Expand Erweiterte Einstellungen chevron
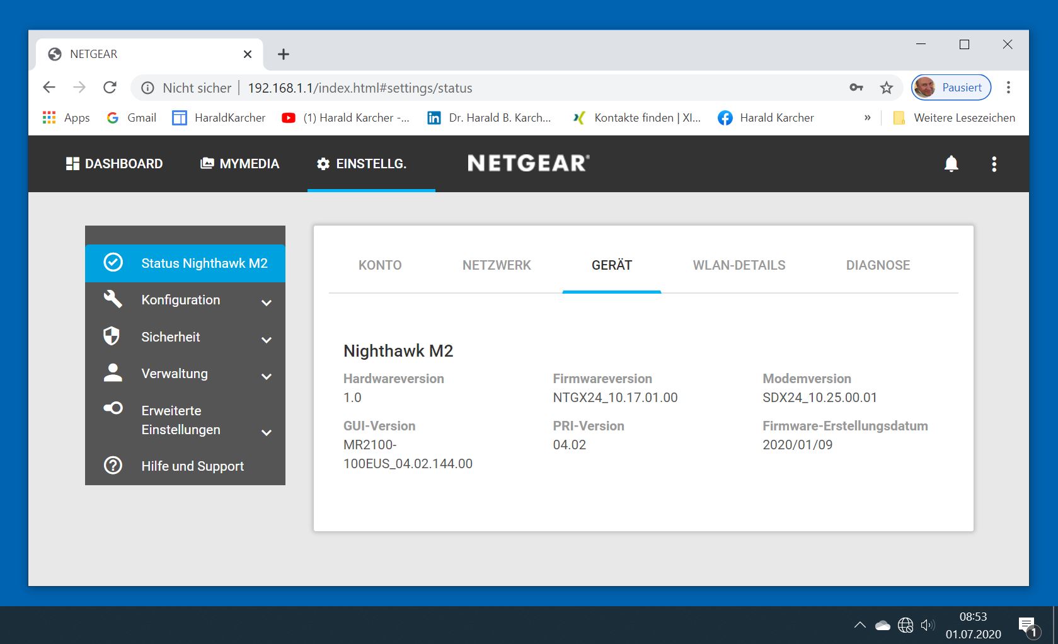 (267, 432)
